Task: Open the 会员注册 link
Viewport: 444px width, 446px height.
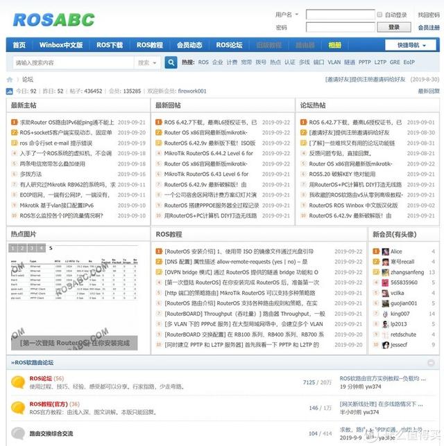Action: (x=429, y=28)
